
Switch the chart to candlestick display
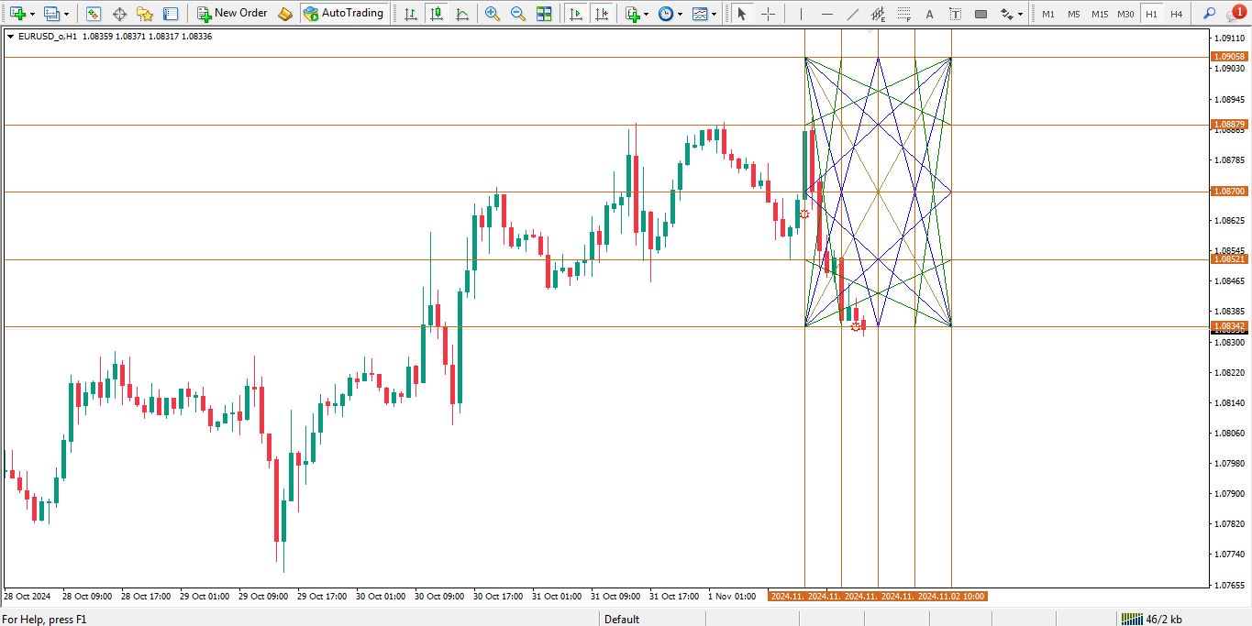pos(436,13)
